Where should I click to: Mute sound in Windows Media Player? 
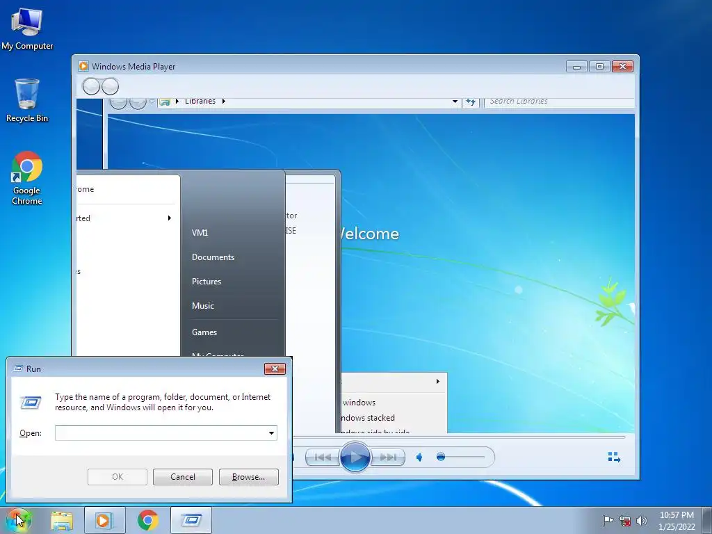[419, 458]
